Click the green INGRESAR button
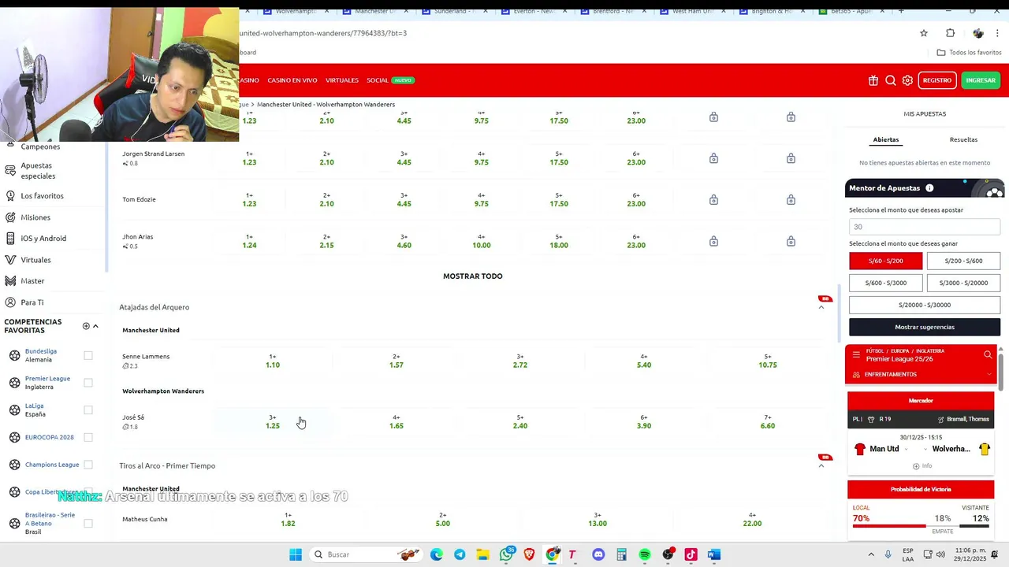This screenshot has height=567, width=1009. tap(981, 80)
